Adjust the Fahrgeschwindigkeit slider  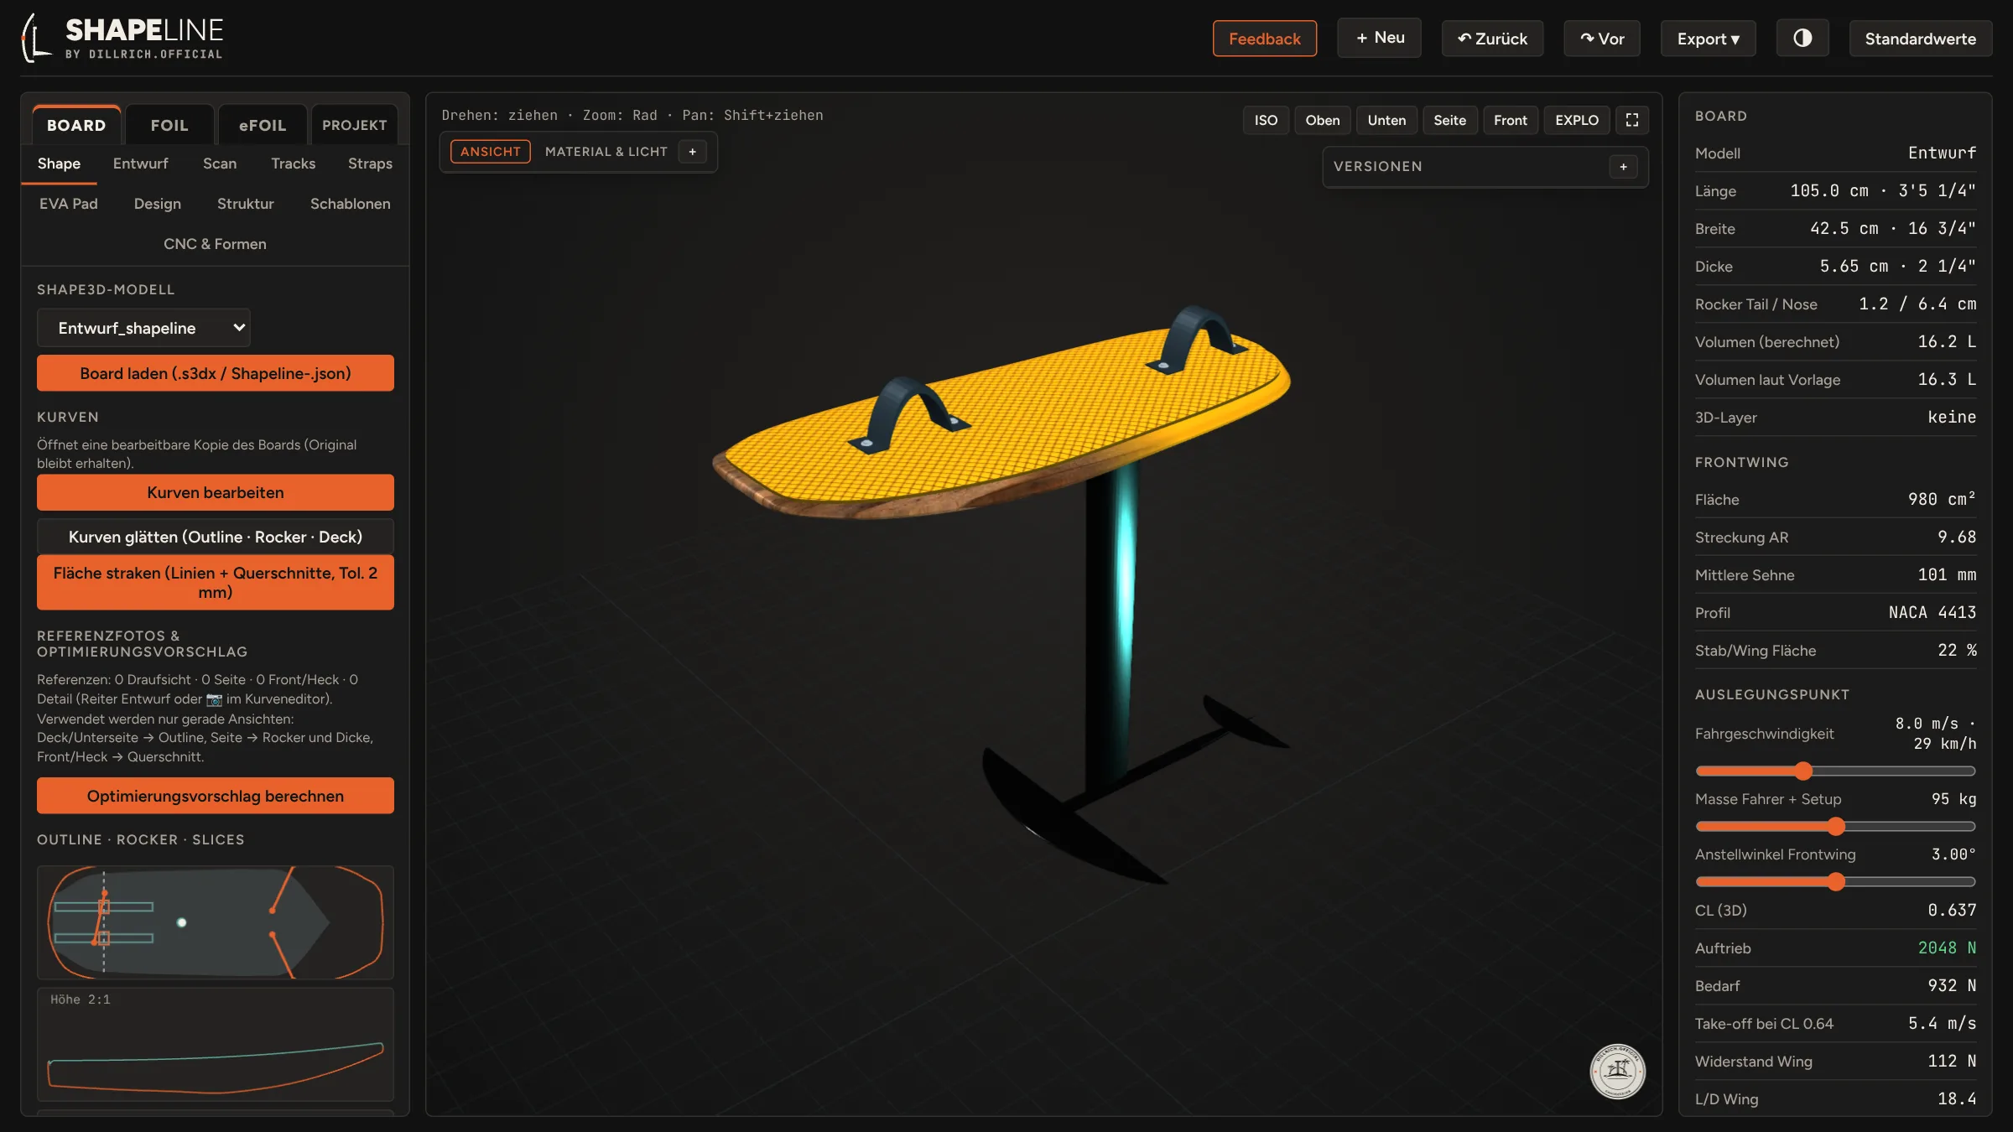1835,771
